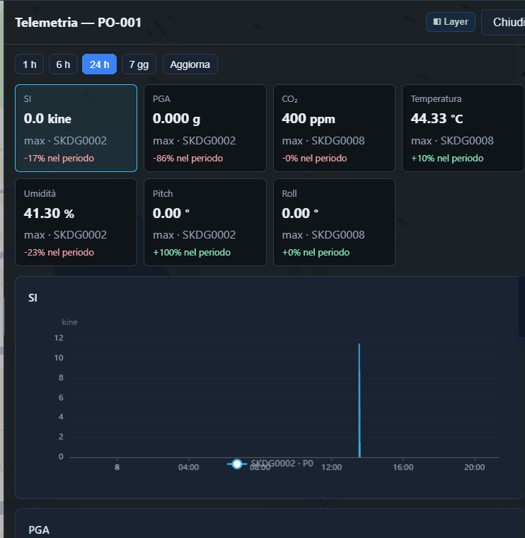Select the PGA metric card

point(205,128)
